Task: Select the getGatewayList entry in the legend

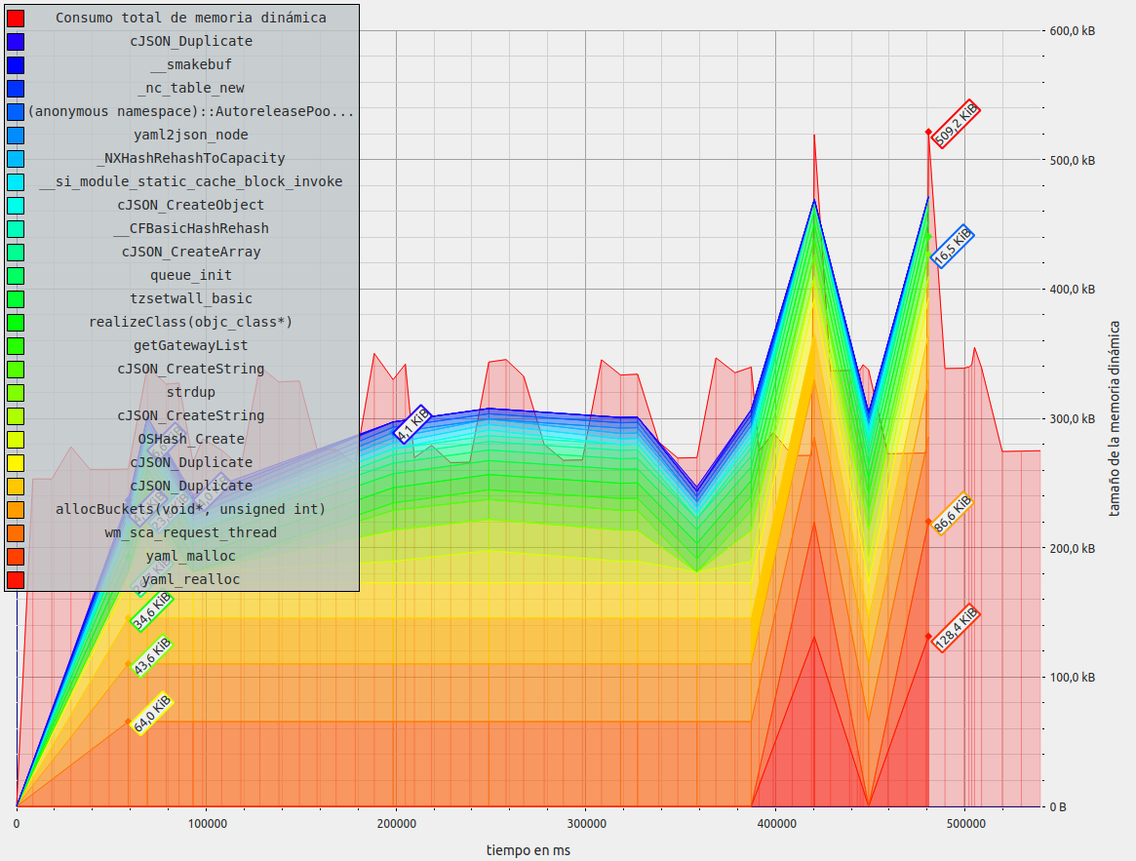Action: tap(15, 345)
